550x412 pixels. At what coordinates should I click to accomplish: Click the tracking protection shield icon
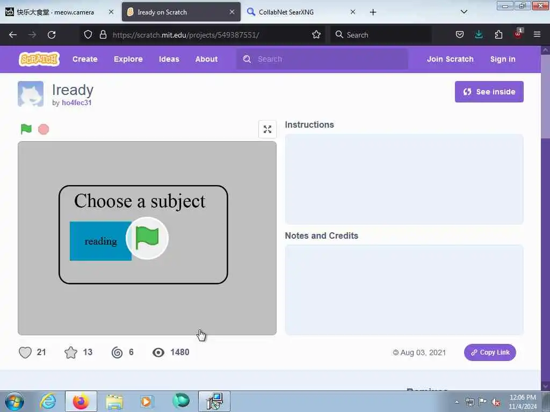[x=88, y=35]
